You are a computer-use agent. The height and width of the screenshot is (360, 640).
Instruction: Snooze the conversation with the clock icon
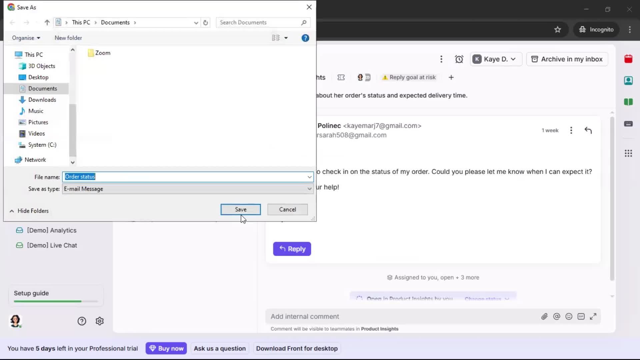point(459,59)
